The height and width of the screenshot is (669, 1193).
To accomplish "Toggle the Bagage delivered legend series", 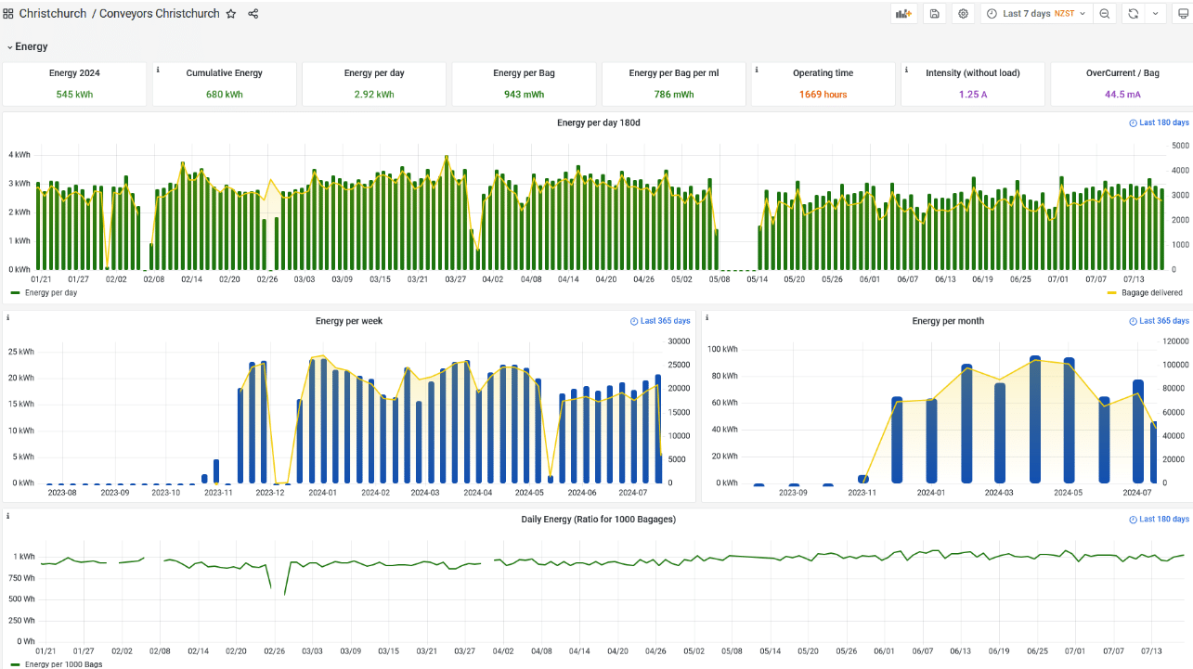I will click(x=1151, y=292).
